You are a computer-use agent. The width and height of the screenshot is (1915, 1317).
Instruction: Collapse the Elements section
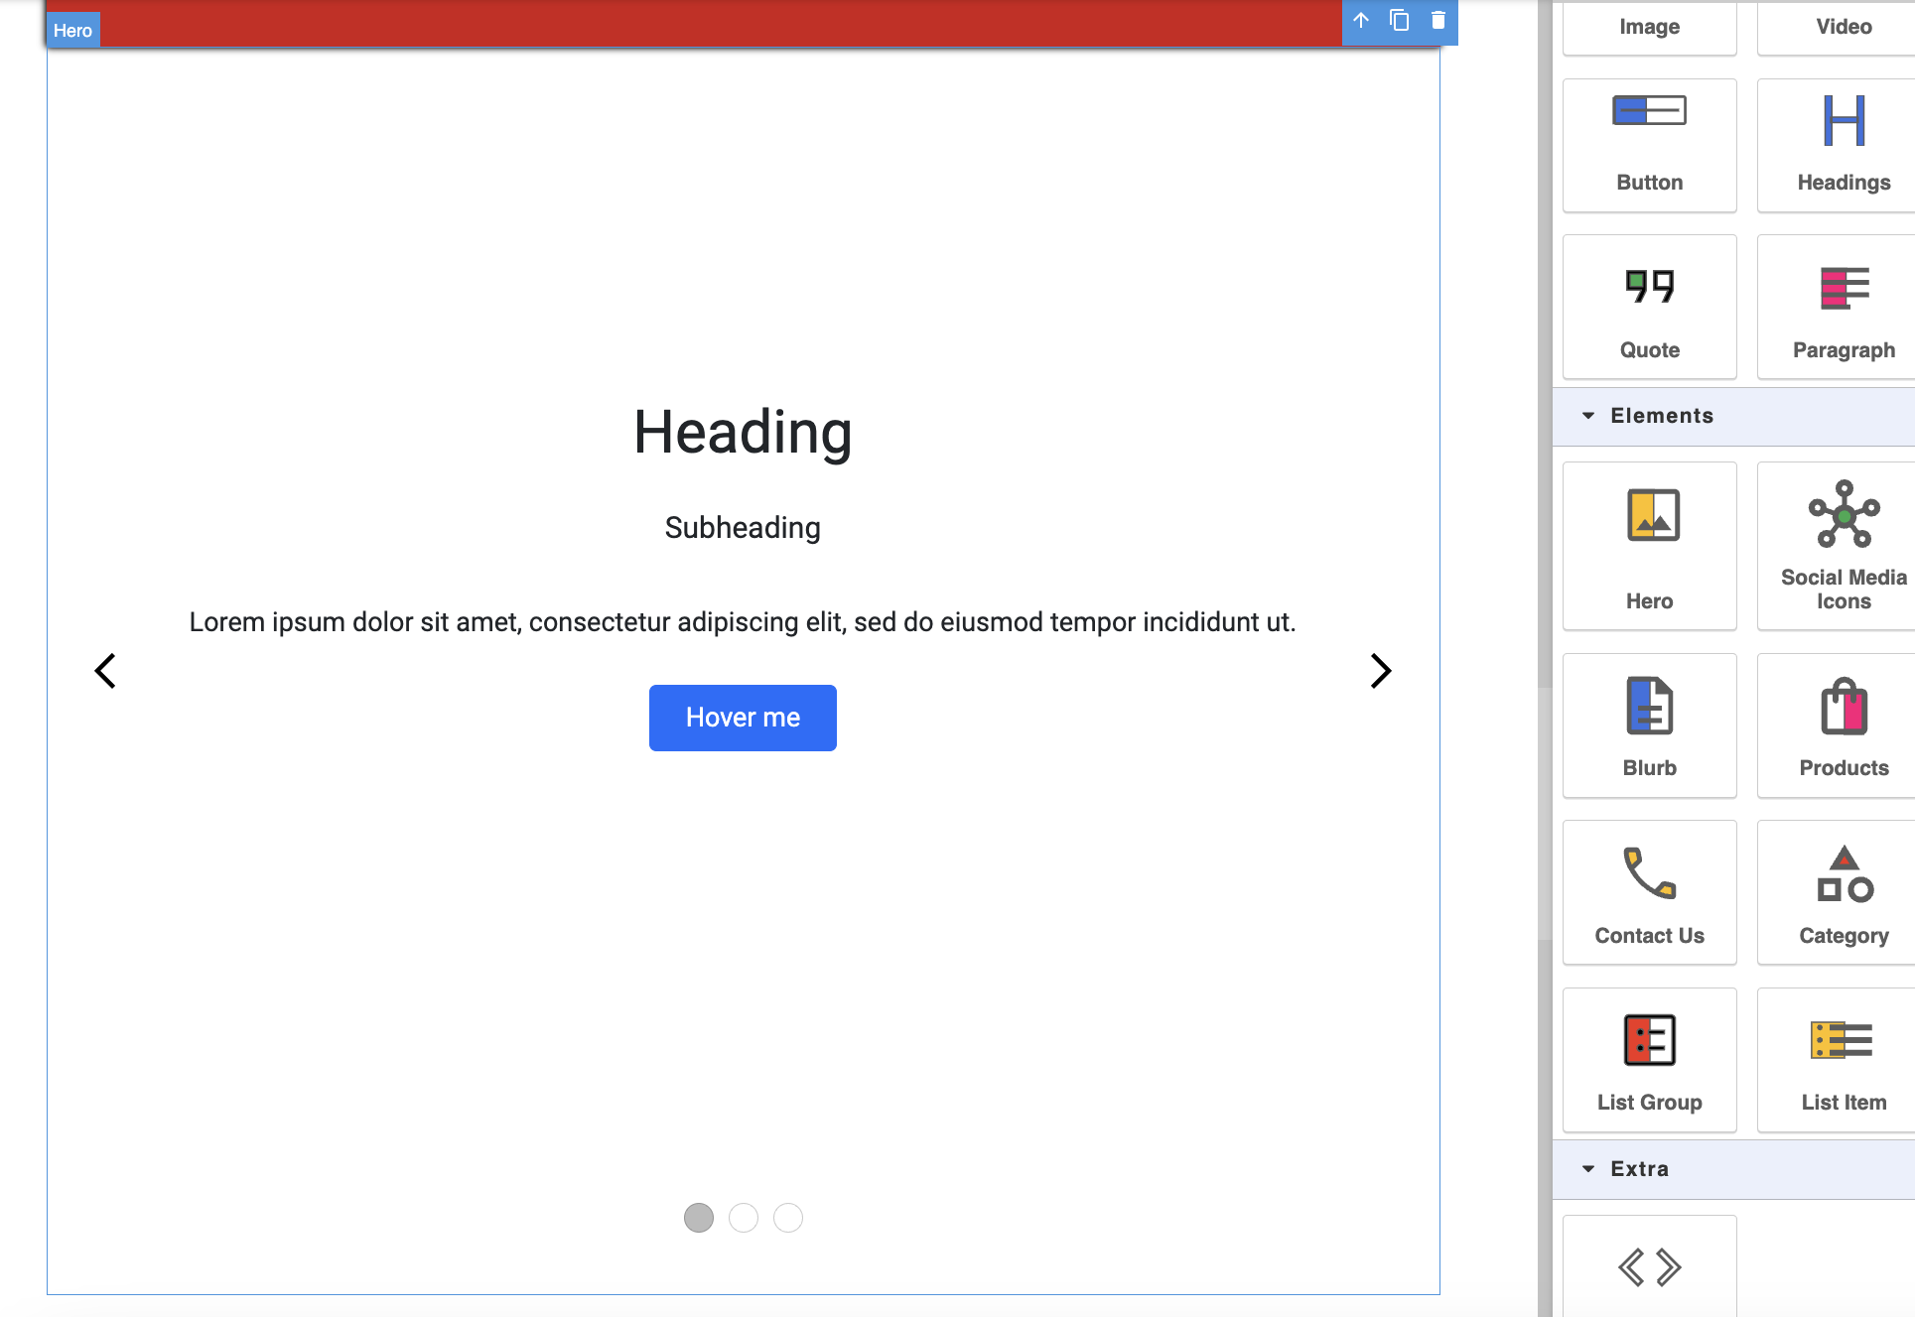[x=1733, y=416]
